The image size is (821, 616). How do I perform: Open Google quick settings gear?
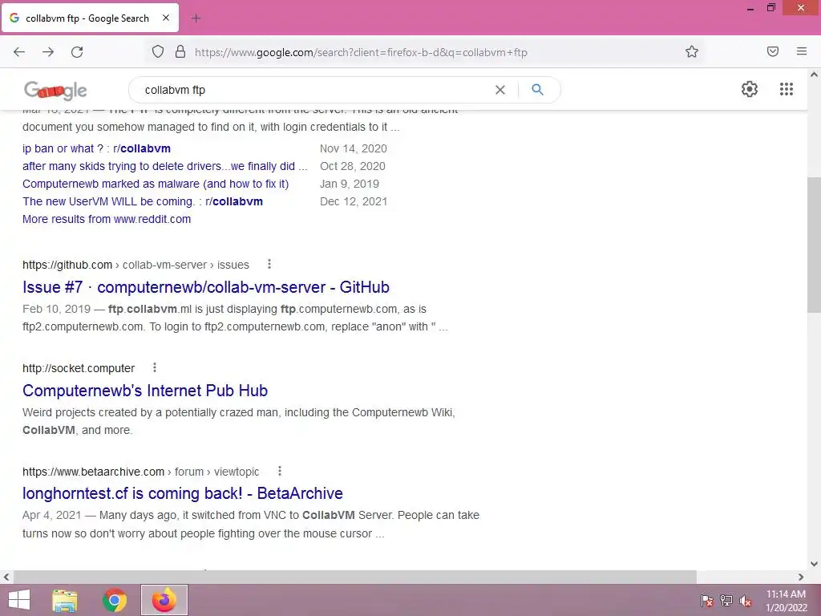750,89
